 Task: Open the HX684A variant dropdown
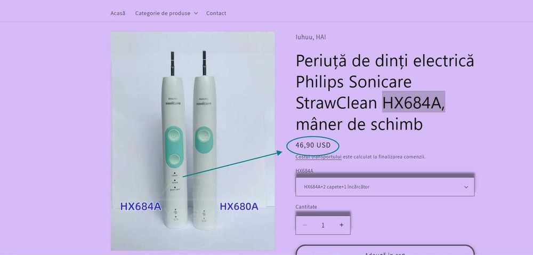click(385, 187)
